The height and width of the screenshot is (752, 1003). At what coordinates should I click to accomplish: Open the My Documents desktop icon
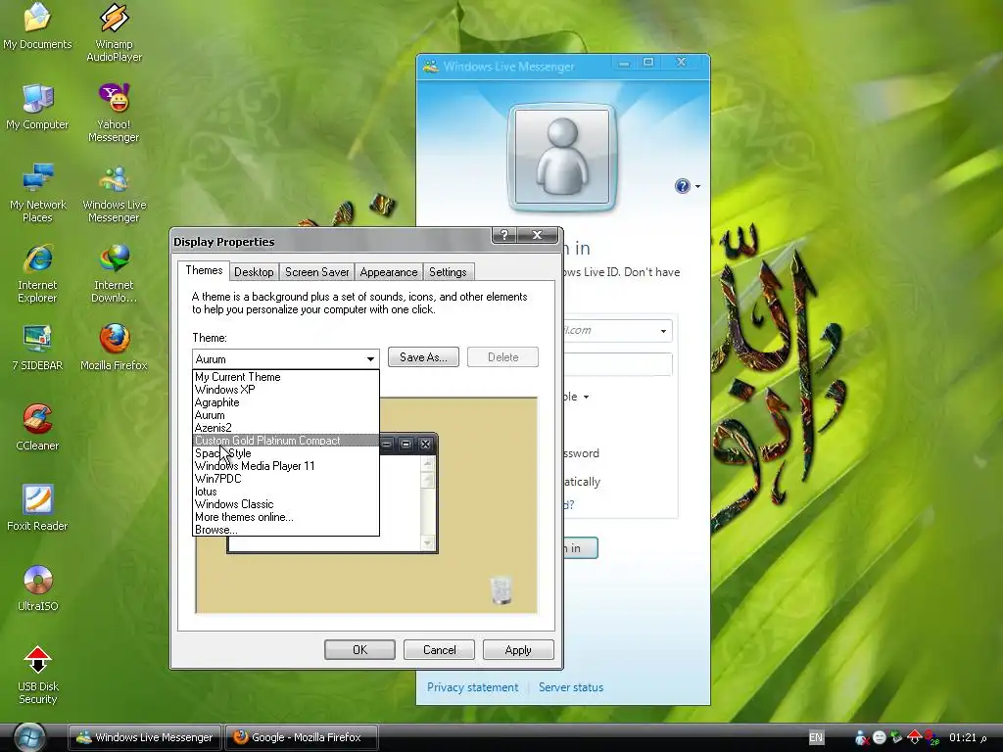click(x=38, y=25)
